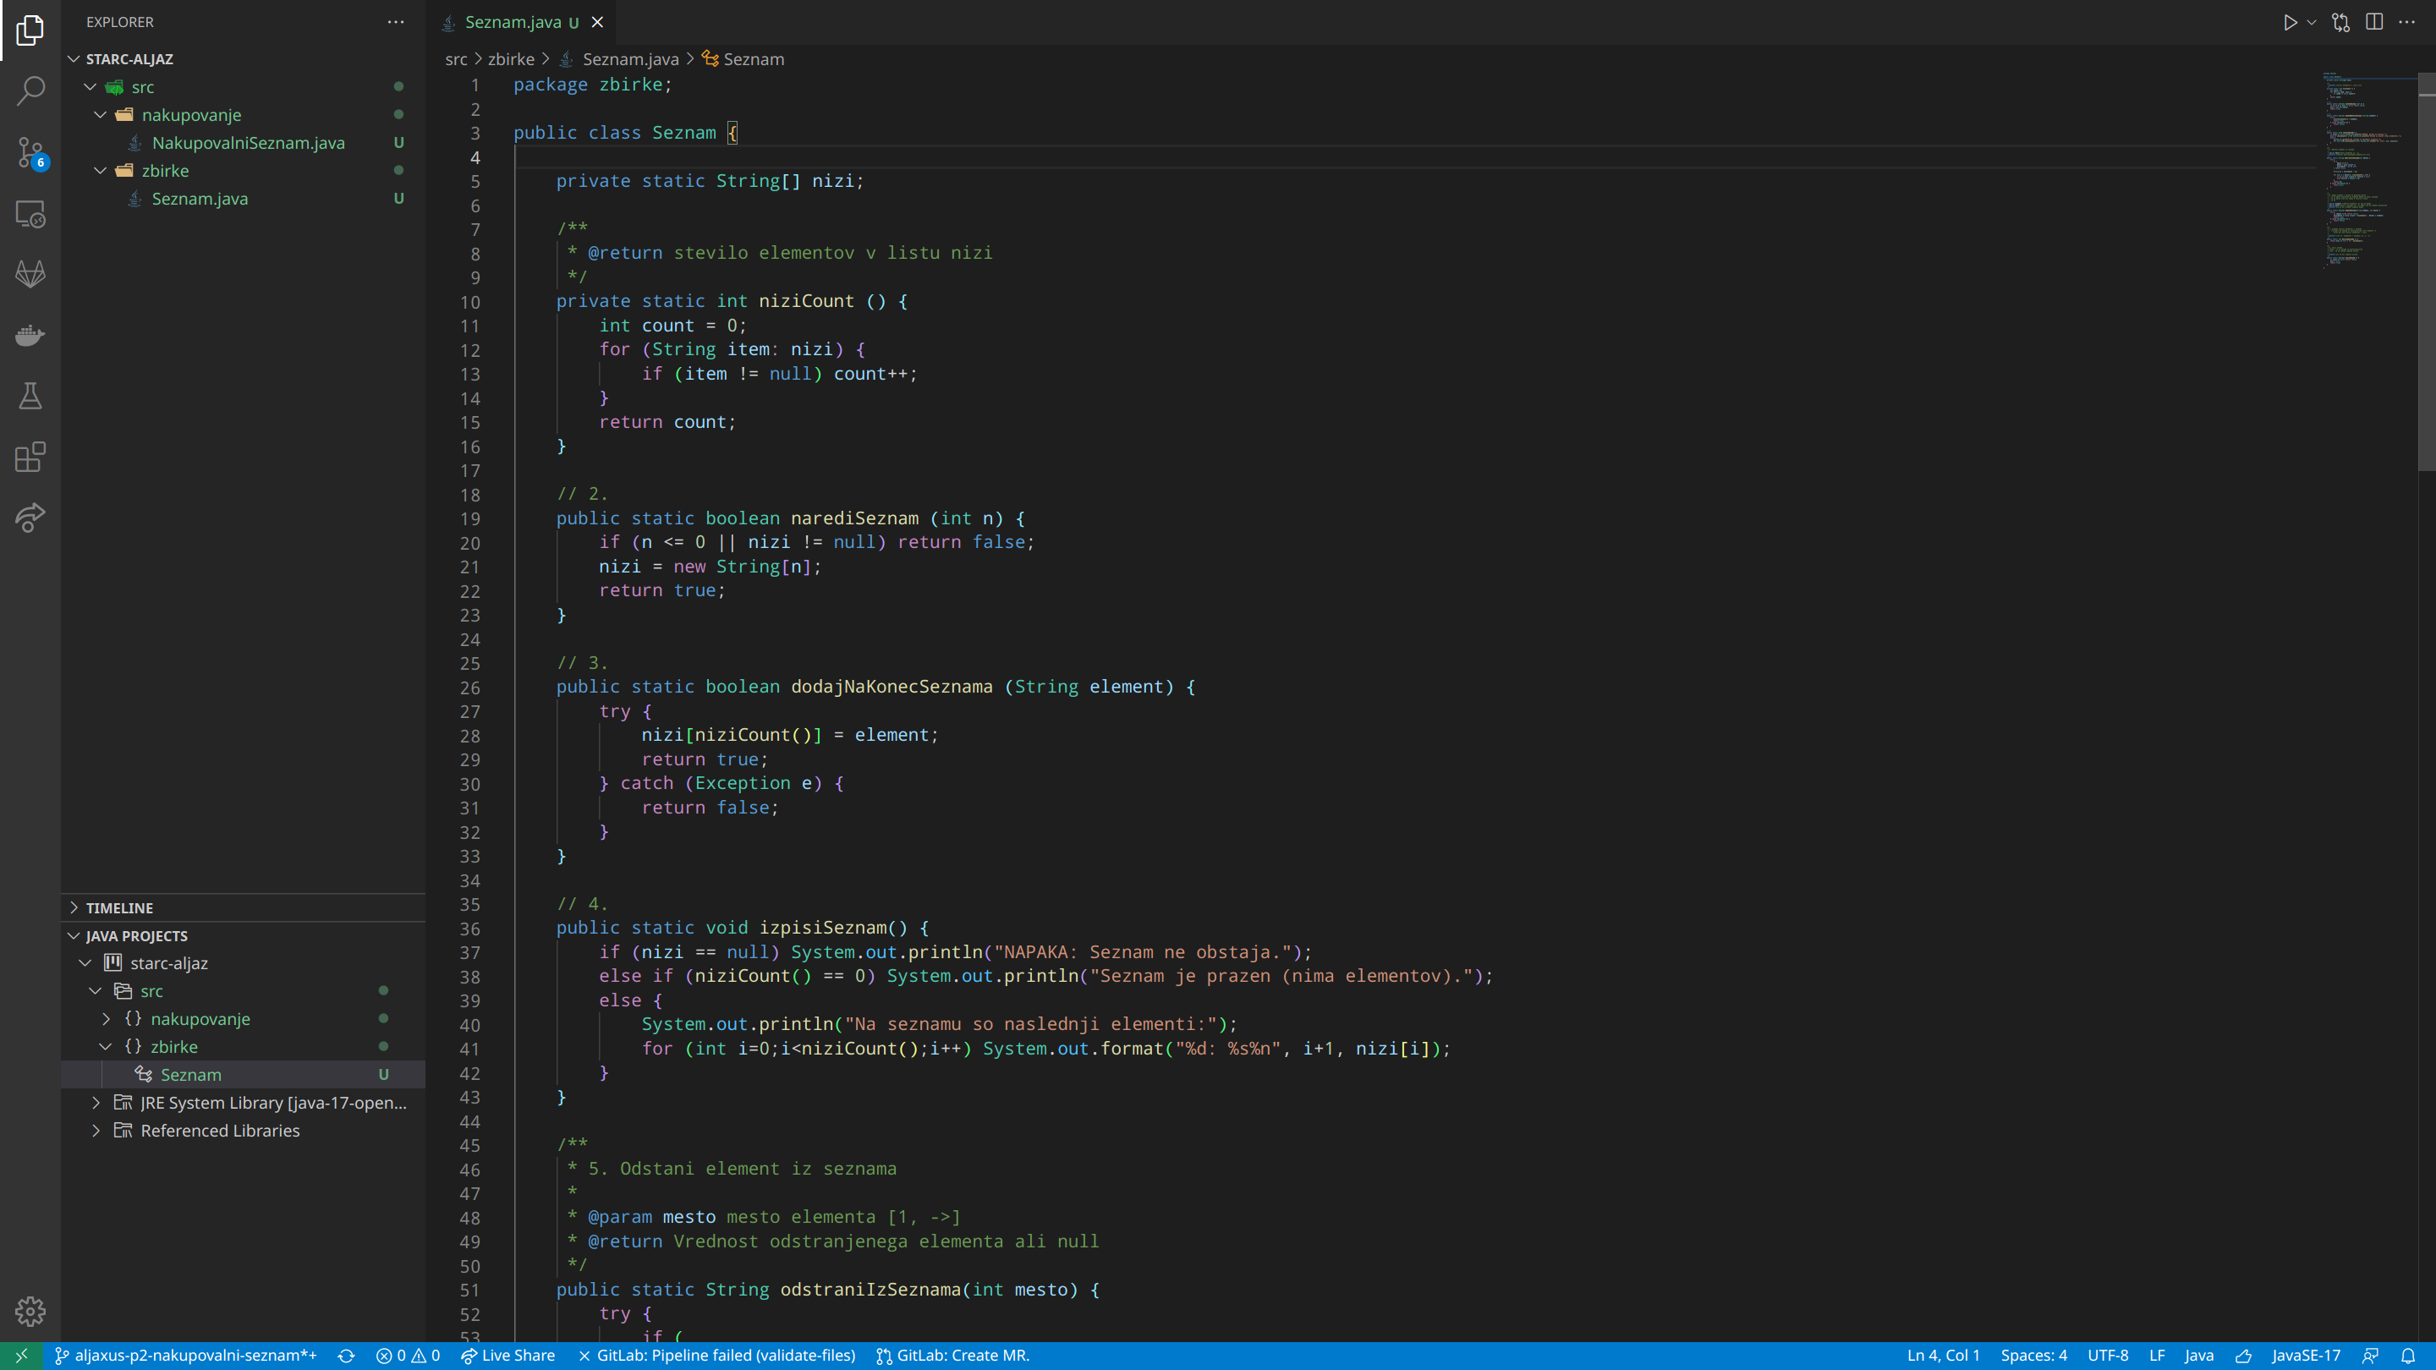Expand JRE System Library node
The width and height of the screenshot is (2436, 1370).
point(243,1103)
